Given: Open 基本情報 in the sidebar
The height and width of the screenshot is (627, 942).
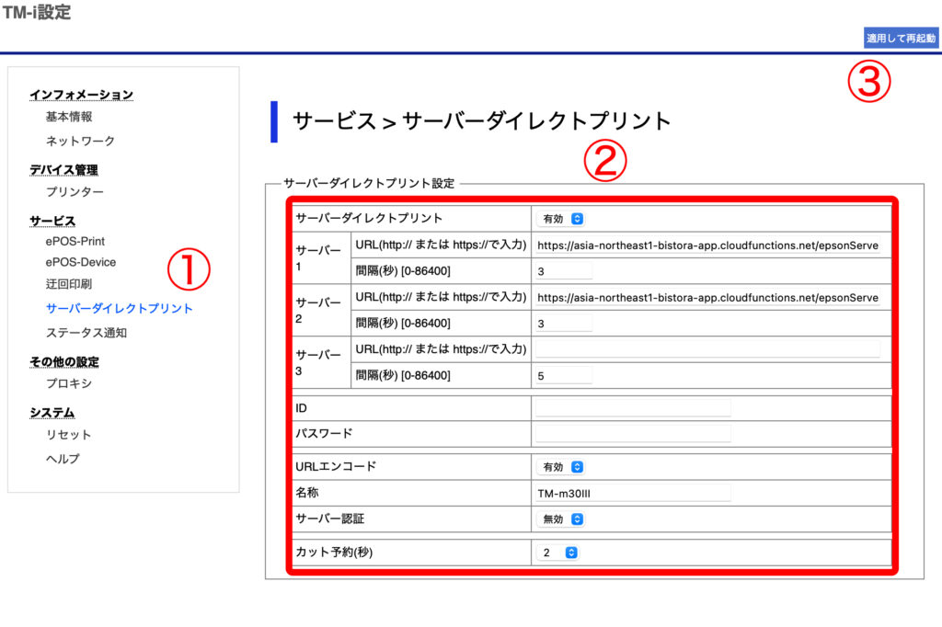Looking at the screenshot, I should pyautogui.click(x=69, y=117).
